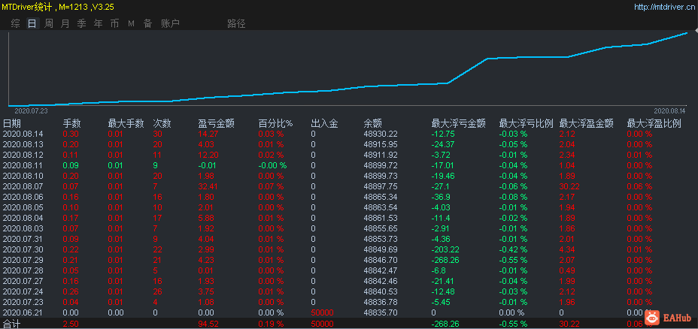Click max floating profit 4.34
The width and height of the screenshot is (698, 329).
tap(567, 249)
